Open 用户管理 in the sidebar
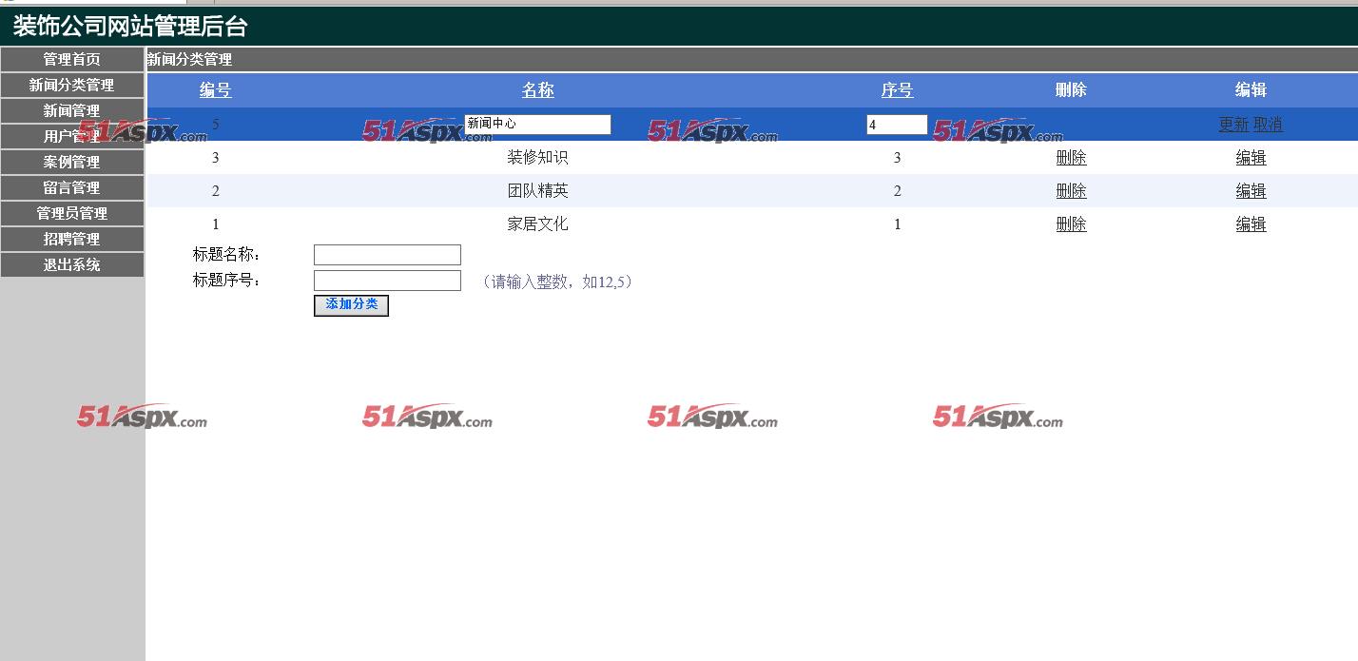This screenshot has height=661, width=1358. [71, 136]
